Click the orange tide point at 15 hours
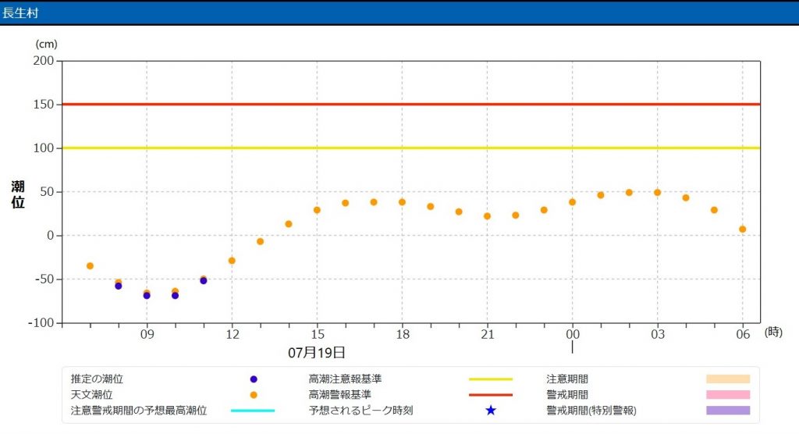Image resolution: width=799 pixels, height=434 pixels. tap(317, 210)
